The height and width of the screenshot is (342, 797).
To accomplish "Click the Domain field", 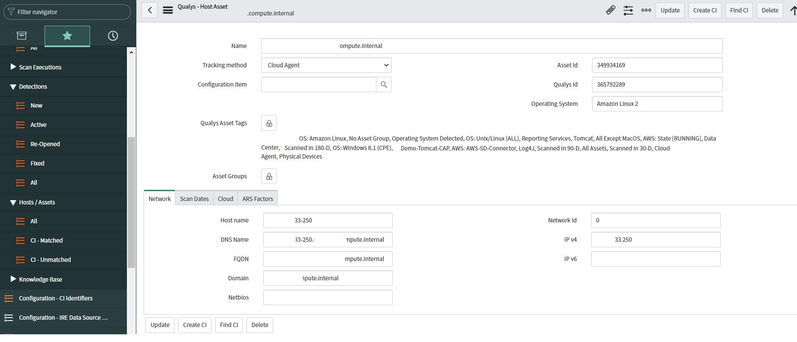I will (x=328, y=278).
